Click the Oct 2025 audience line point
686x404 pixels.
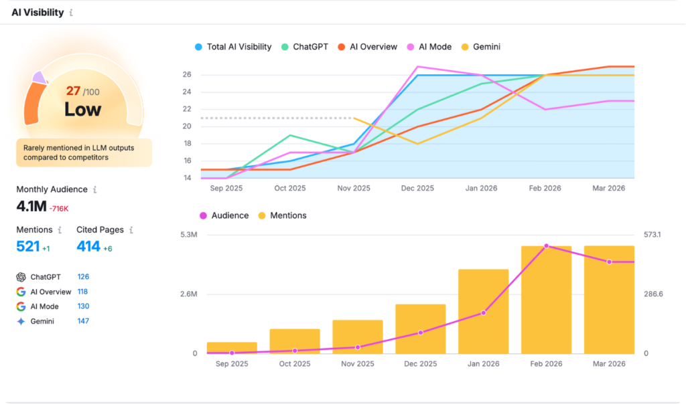tap(295, 350)
